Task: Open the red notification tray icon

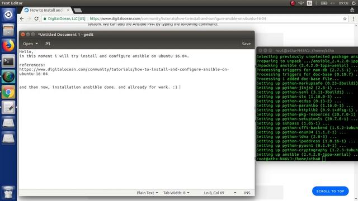Action: coord(293,3)
